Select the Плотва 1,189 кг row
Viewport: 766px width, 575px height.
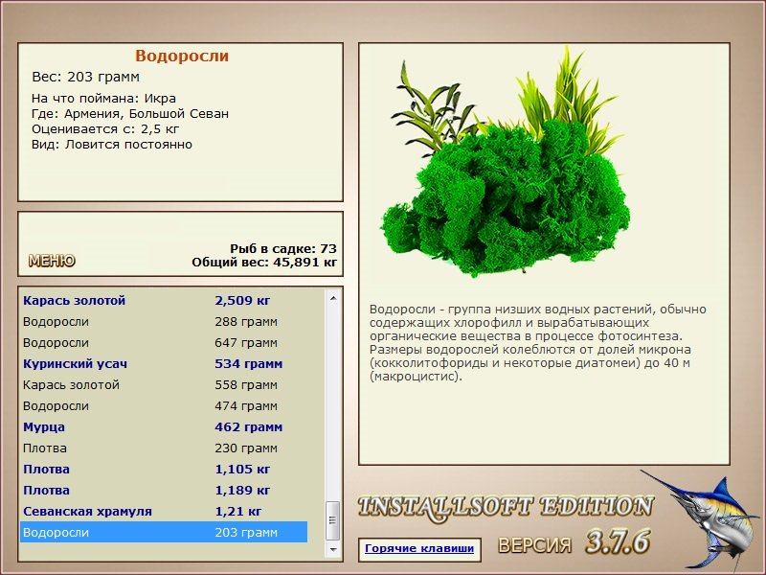point(164,490)
